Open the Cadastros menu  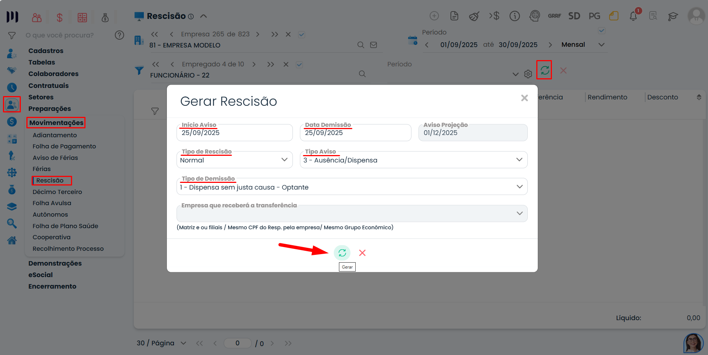point(46,51)
